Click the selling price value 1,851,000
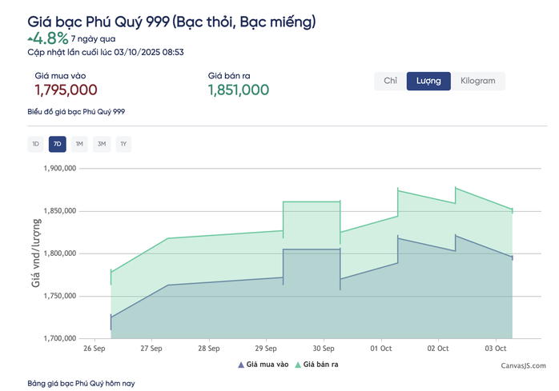This screenshot has width=559, height=391. pyautogui.click(x=239, y=90)
